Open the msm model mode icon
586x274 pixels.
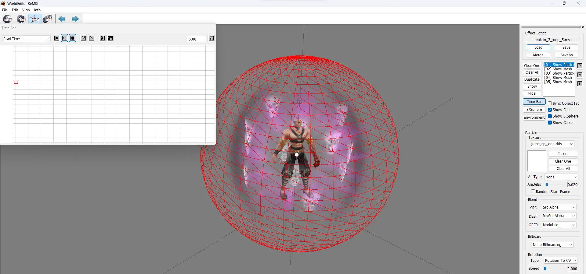[21, 19]
